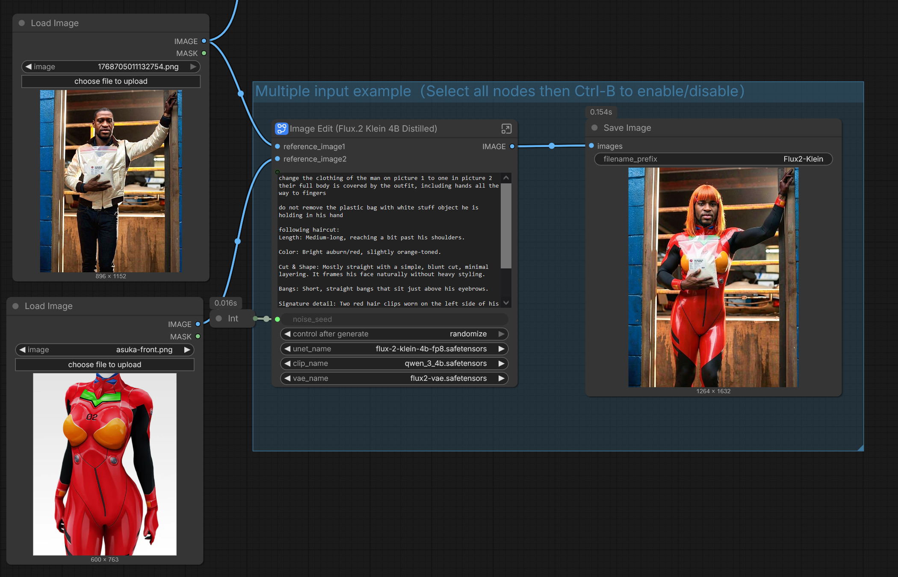Click the previous image arrow beside asuka-front.png

(22, 350)
